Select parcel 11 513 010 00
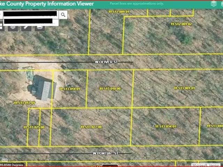 tap(110, 89)
